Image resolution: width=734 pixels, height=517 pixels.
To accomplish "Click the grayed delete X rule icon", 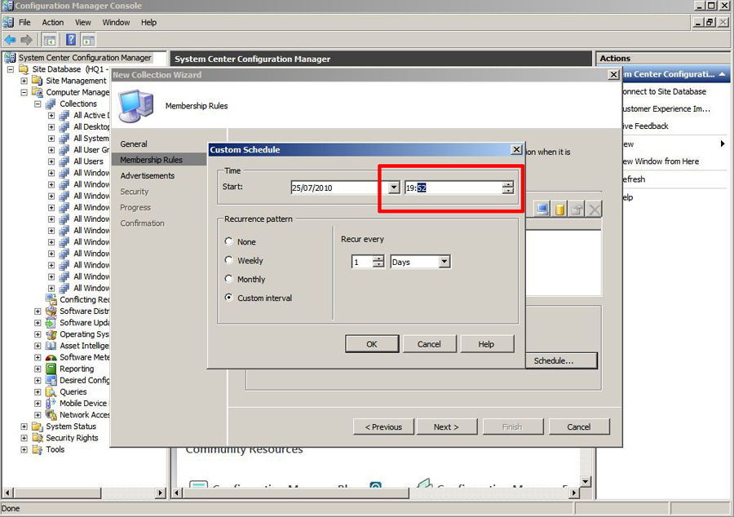I will click(594, 209).
